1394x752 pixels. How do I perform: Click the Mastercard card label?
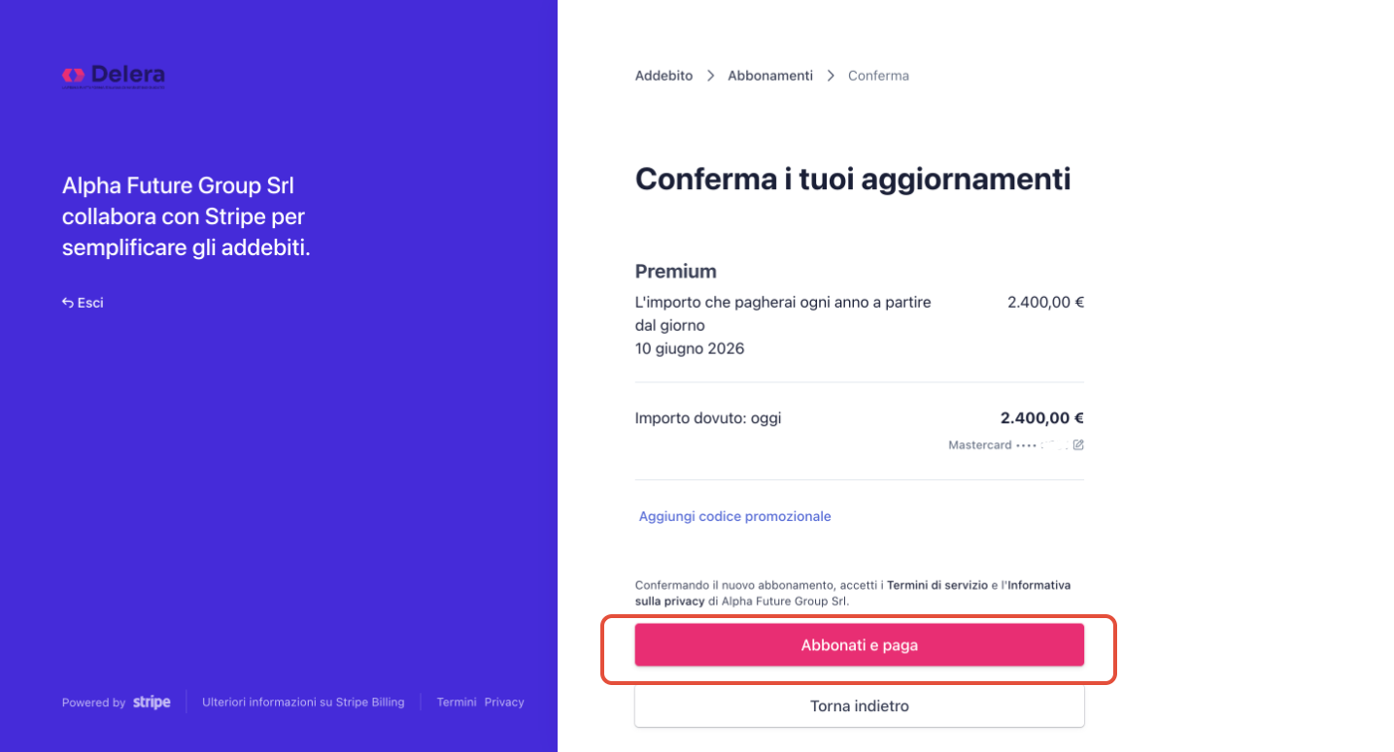980,445
